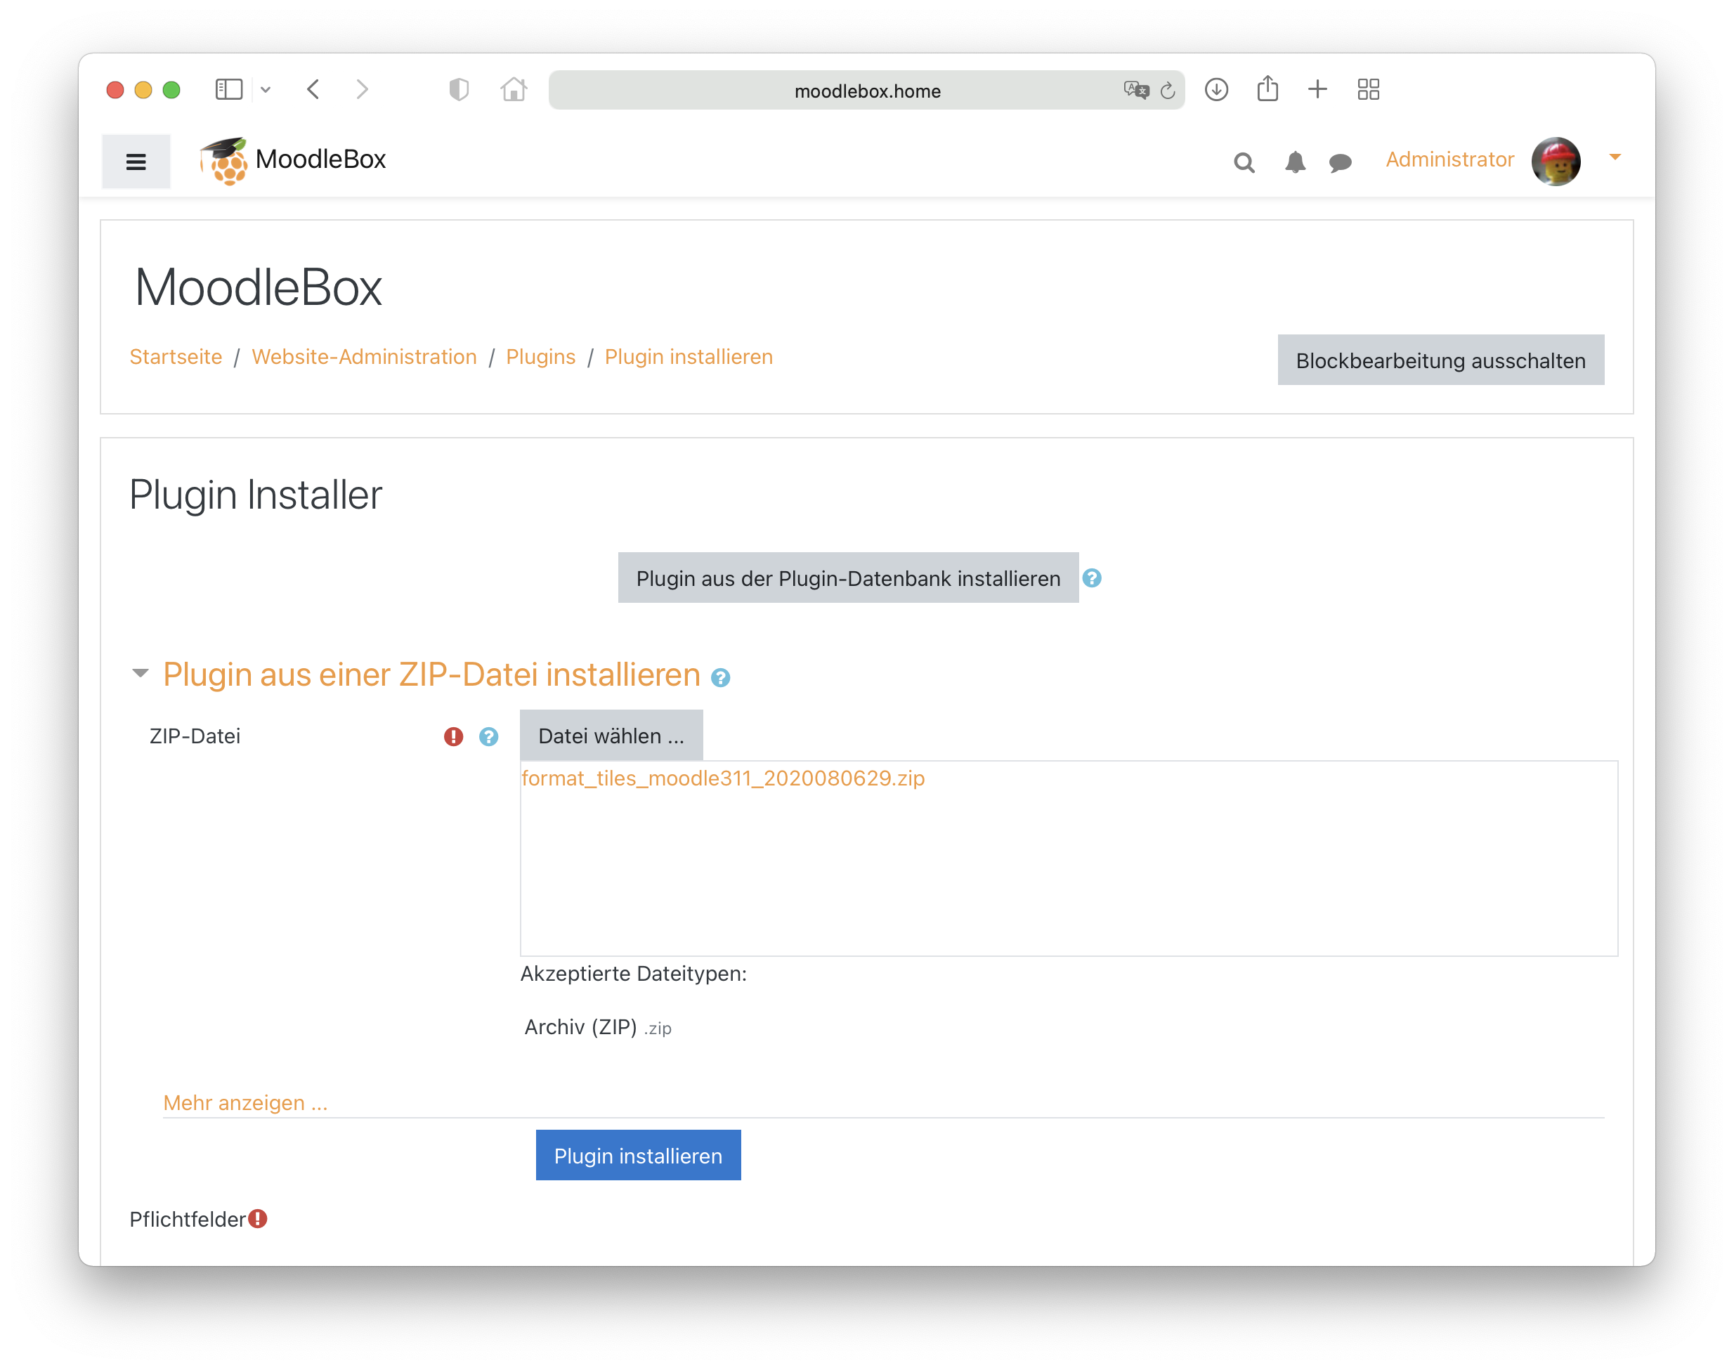Viewport: 1734px width, 1370px height.
Task: Click the MoodleBox site name in navbar
Action: (x=321, y=159)
